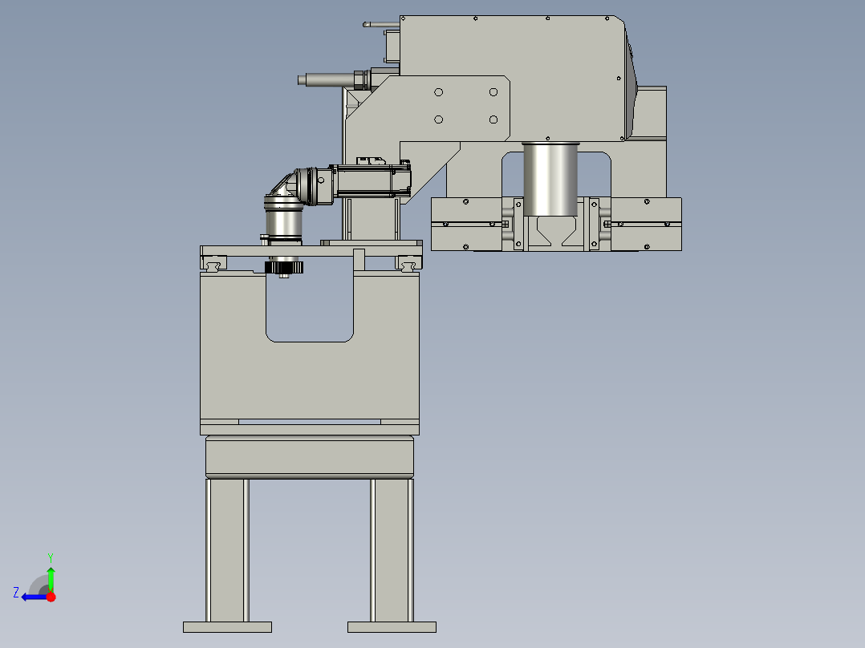
Task: Click the green Y axis arrow of the triad
Action: point(51,580)
